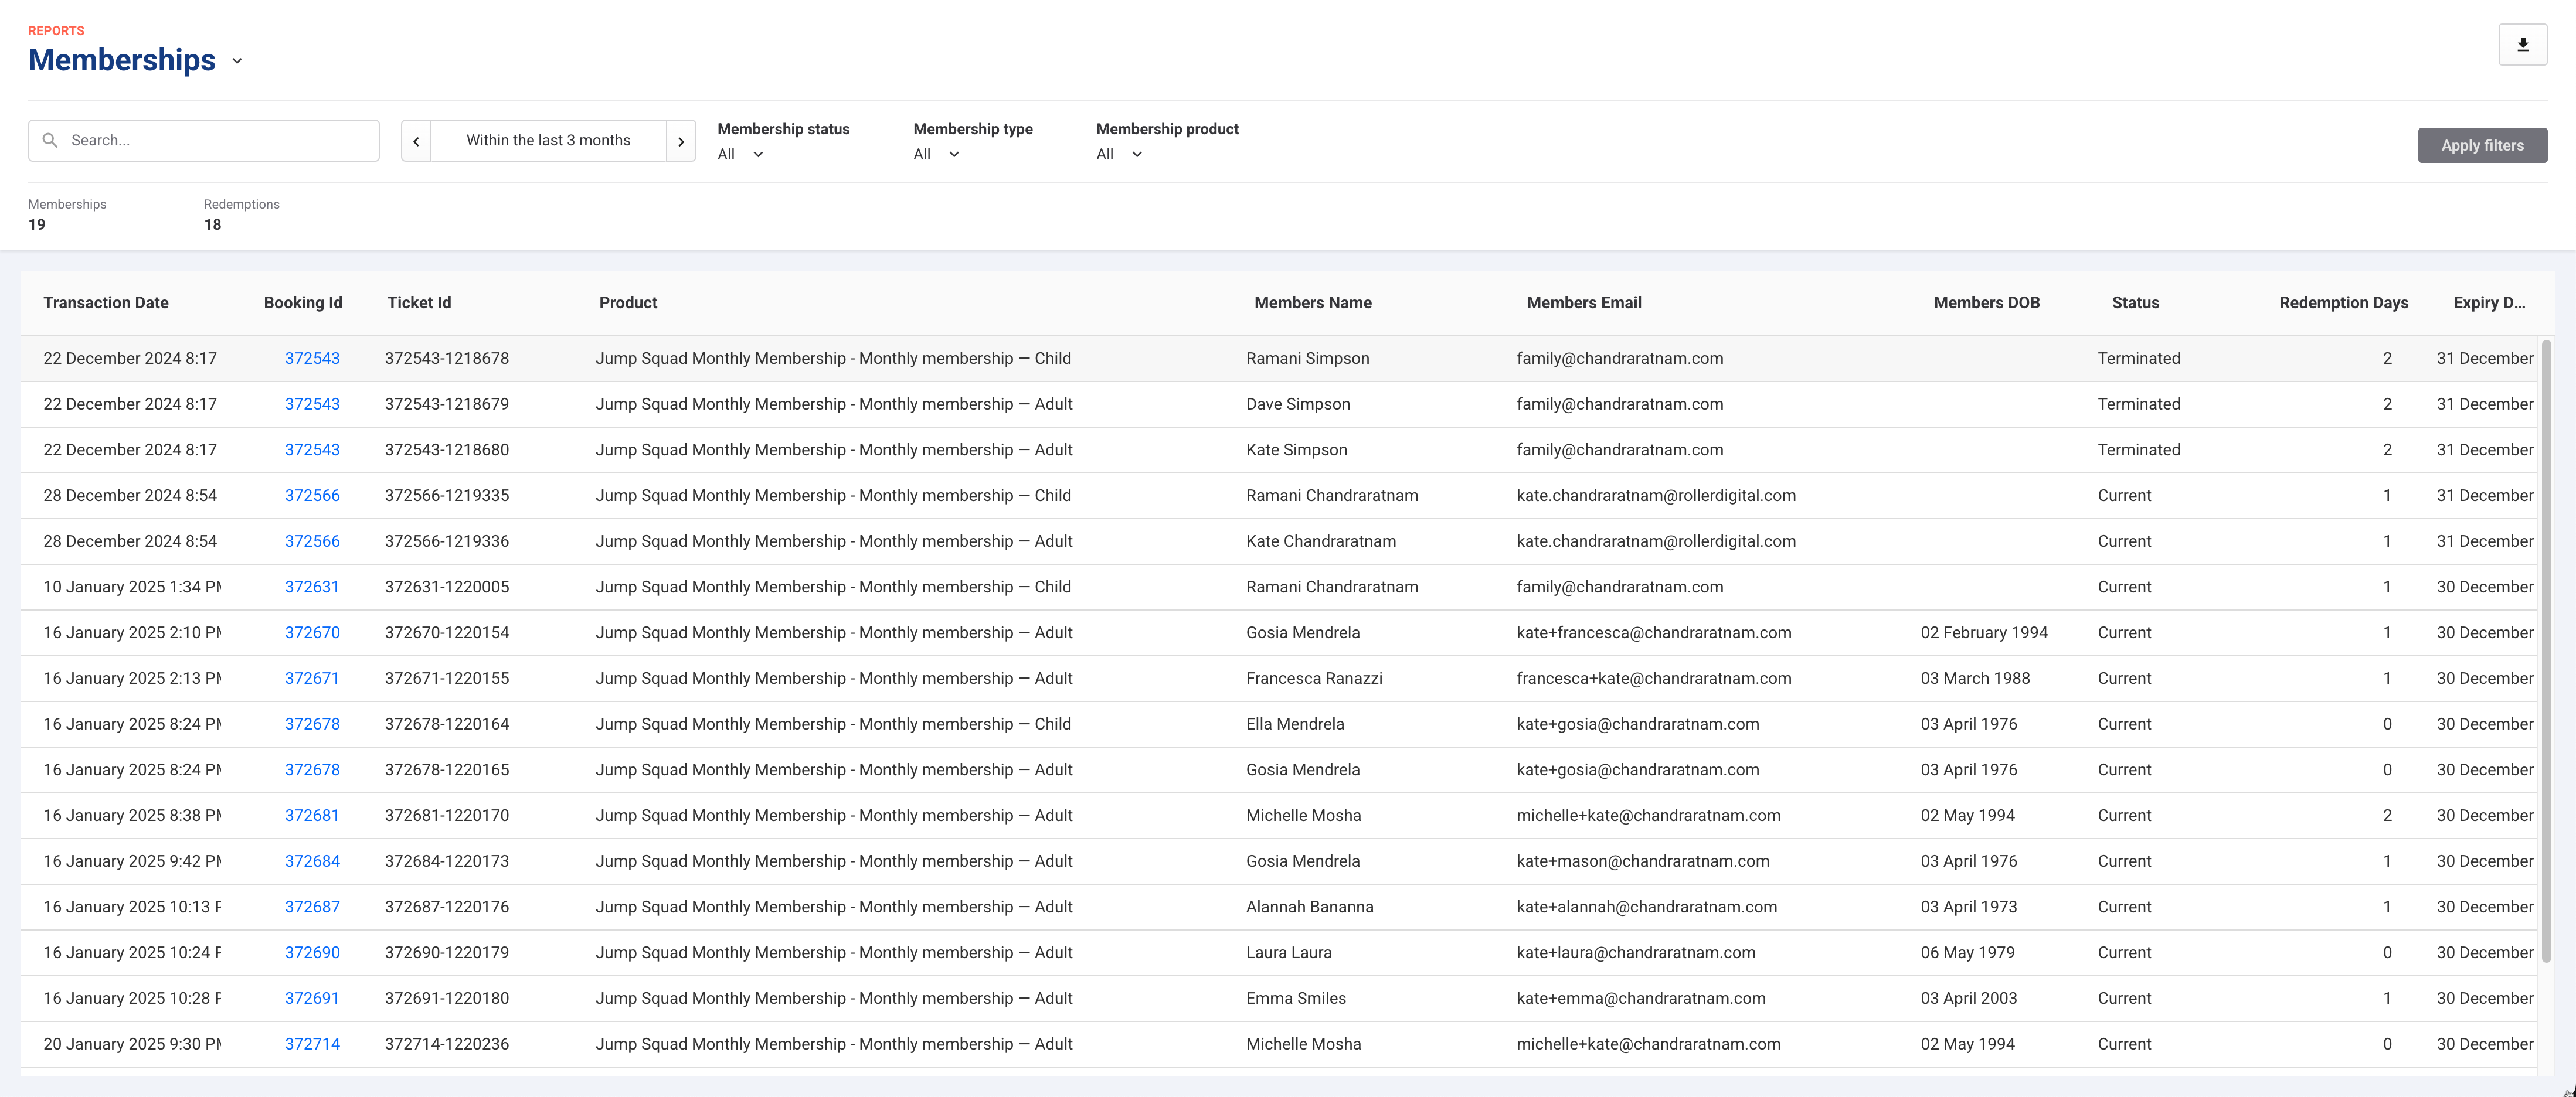The height and width of the screenshot is (1097, 2576).
Task: Open booking link 372684
Action: pyautogui.click(x=312, y=861)
